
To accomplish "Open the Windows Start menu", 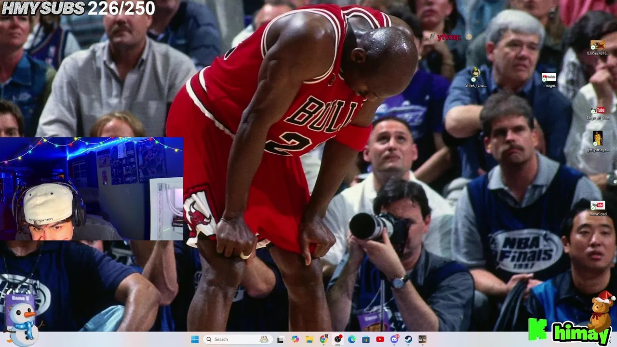I will pyautogui.click(x=195, y=339).
